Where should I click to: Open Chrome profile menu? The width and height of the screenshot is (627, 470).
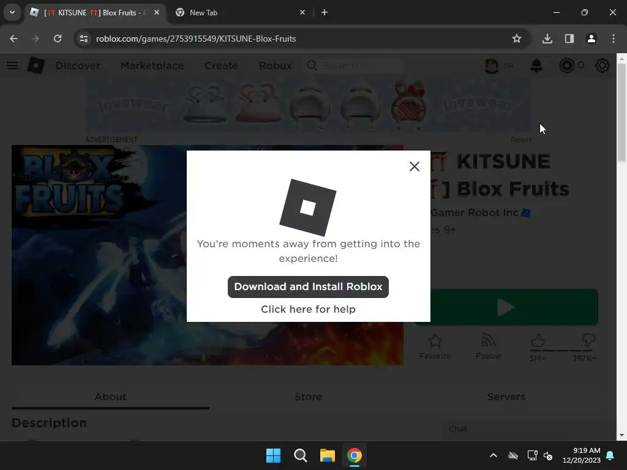(x=591, y=39)
